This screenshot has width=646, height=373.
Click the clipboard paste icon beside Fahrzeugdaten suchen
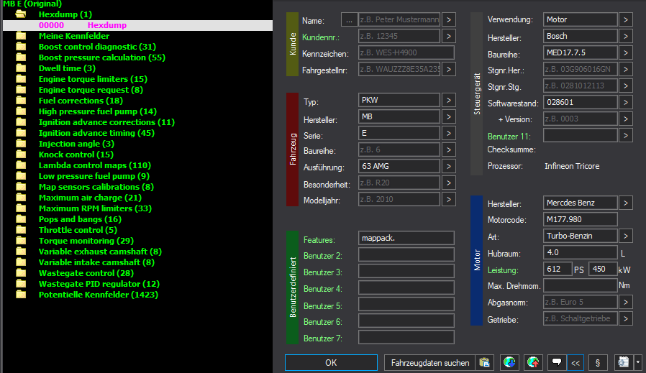click(x=485, y=363)
